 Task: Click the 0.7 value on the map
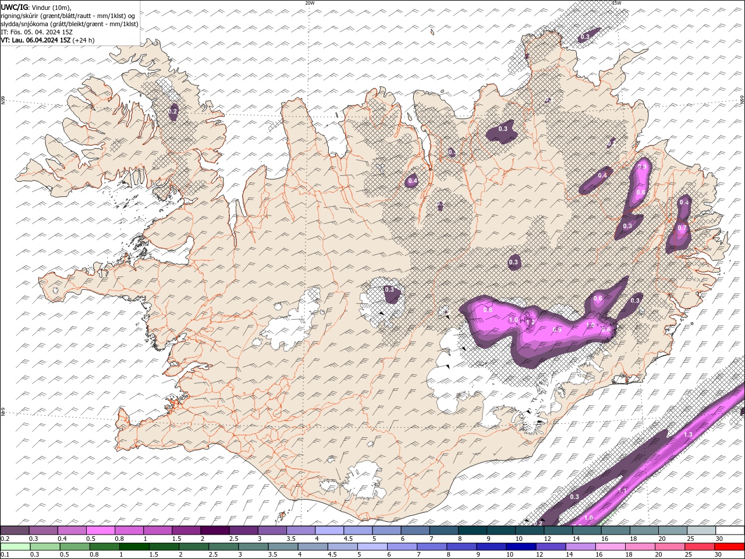(x=682, y=228)
